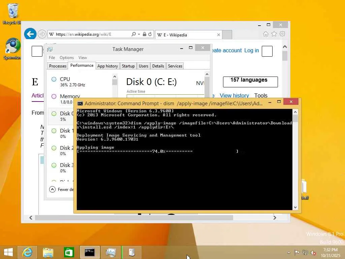Open File Explorer from the taskbar
Image resolution: width=345 pixels, height=259 pixels.
(x=48, y=252)
